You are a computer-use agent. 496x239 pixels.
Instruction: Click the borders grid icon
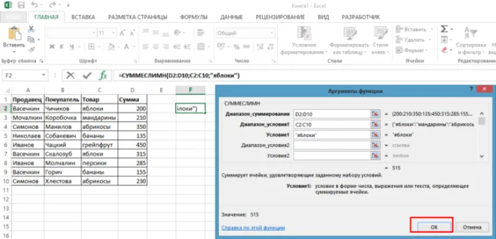click(x=91, y=47)
